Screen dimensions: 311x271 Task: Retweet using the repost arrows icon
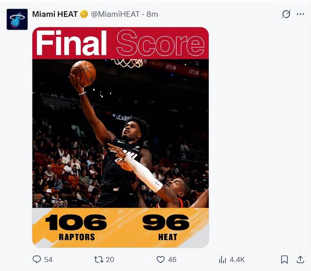tap(98, 259)
